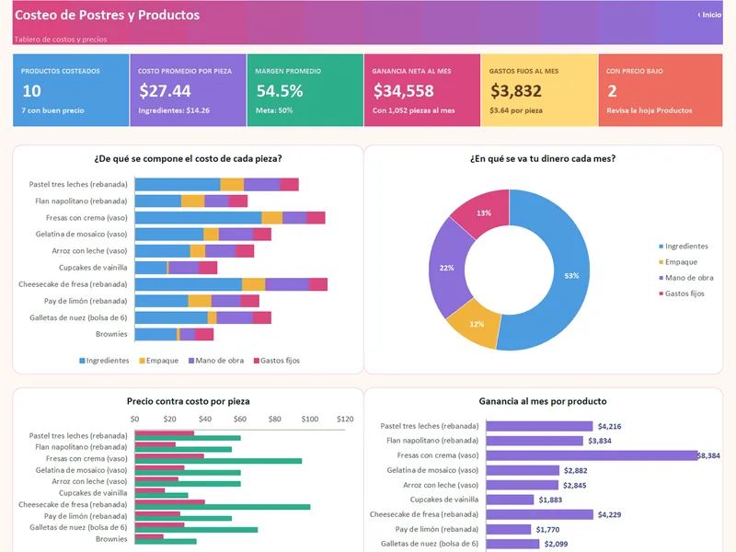Viewport: 736px width, 552px height.
Task: Click the $120 axis label in price chart
Action: (x=345, y=420)
